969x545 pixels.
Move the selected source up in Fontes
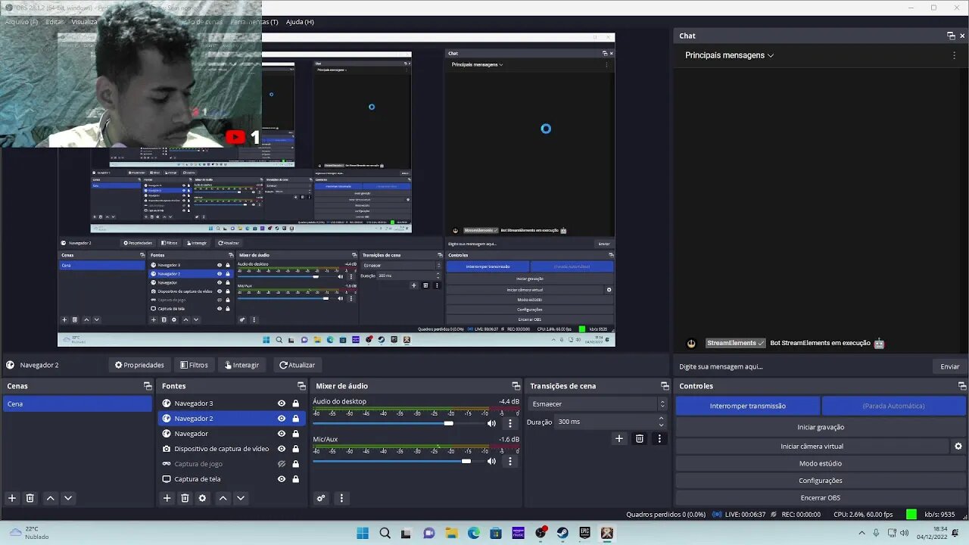(x=223, y=498)
